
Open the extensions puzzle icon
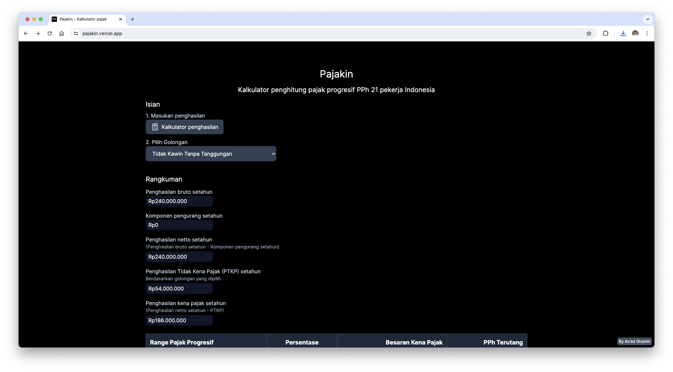pyautogui.click(x=605, y=33)
